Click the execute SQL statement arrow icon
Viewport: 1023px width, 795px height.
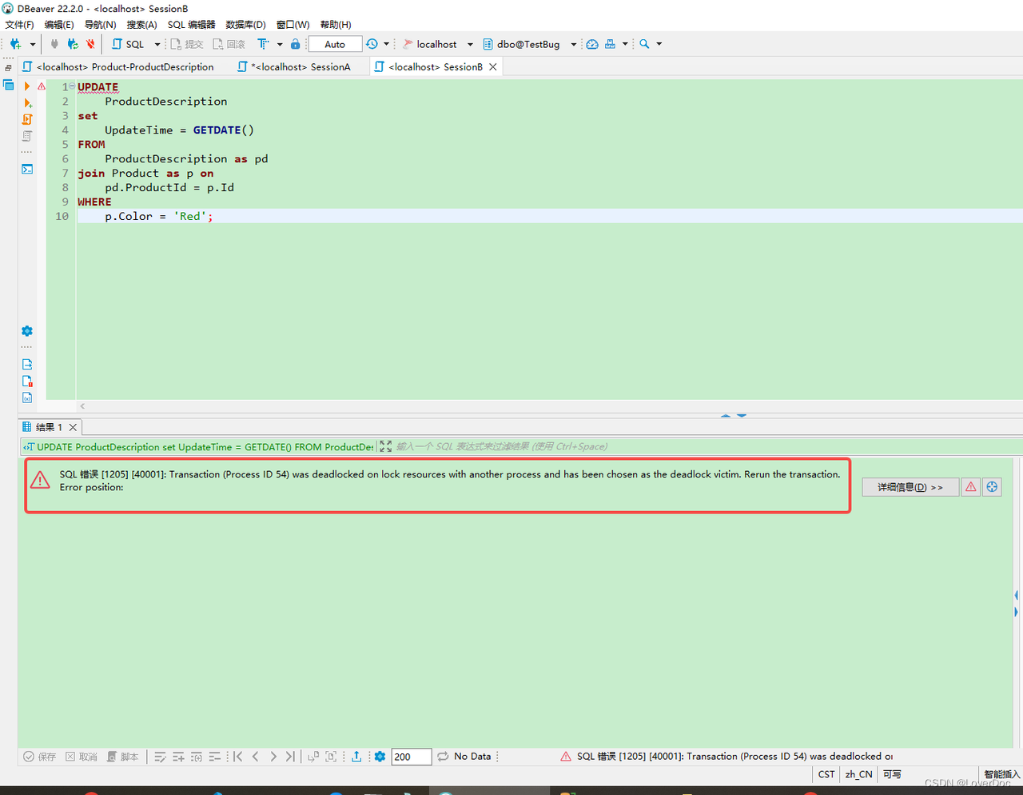[x=27, y=86]
